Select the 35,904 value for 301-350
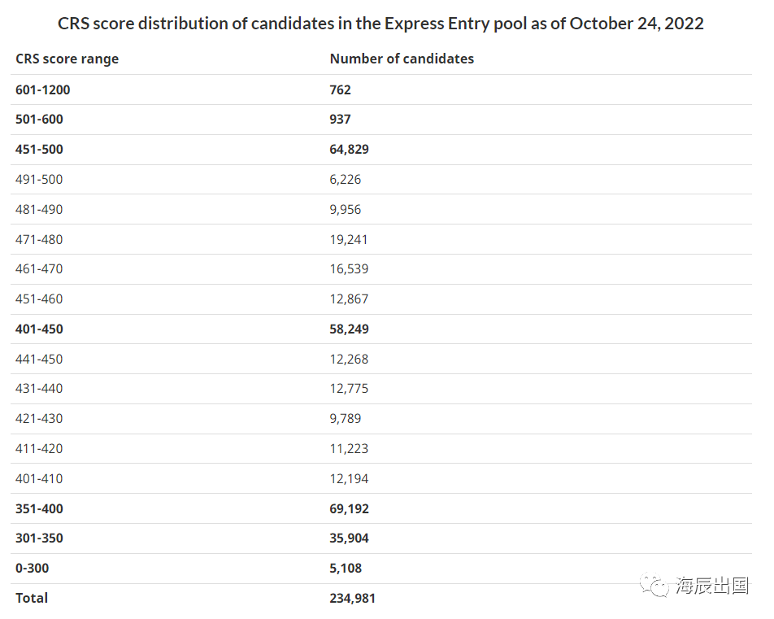Viewport: 774px width, 619px height. pyautogui.click(x=349, y=538)
